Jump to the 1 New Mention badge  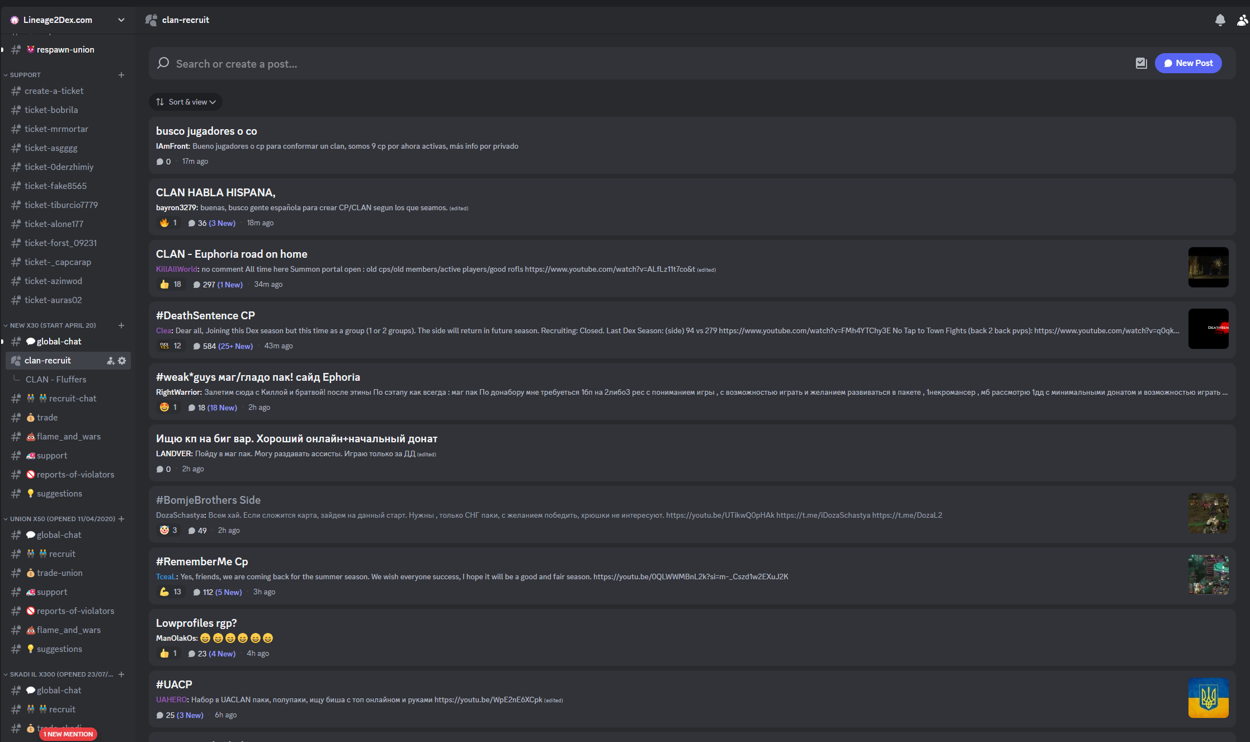pyautogui.click(x=68, y=734)
